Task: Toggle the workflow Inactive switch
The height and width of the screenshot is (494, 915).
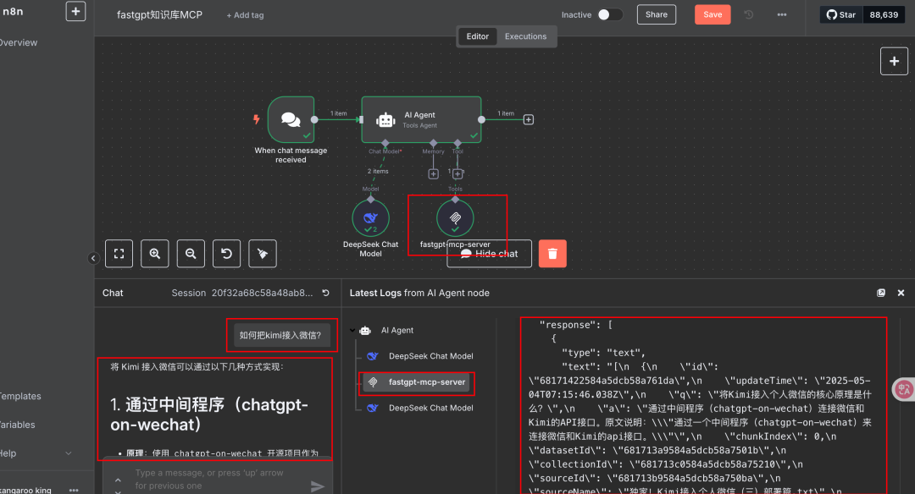Action: click(x=610, y=14)
